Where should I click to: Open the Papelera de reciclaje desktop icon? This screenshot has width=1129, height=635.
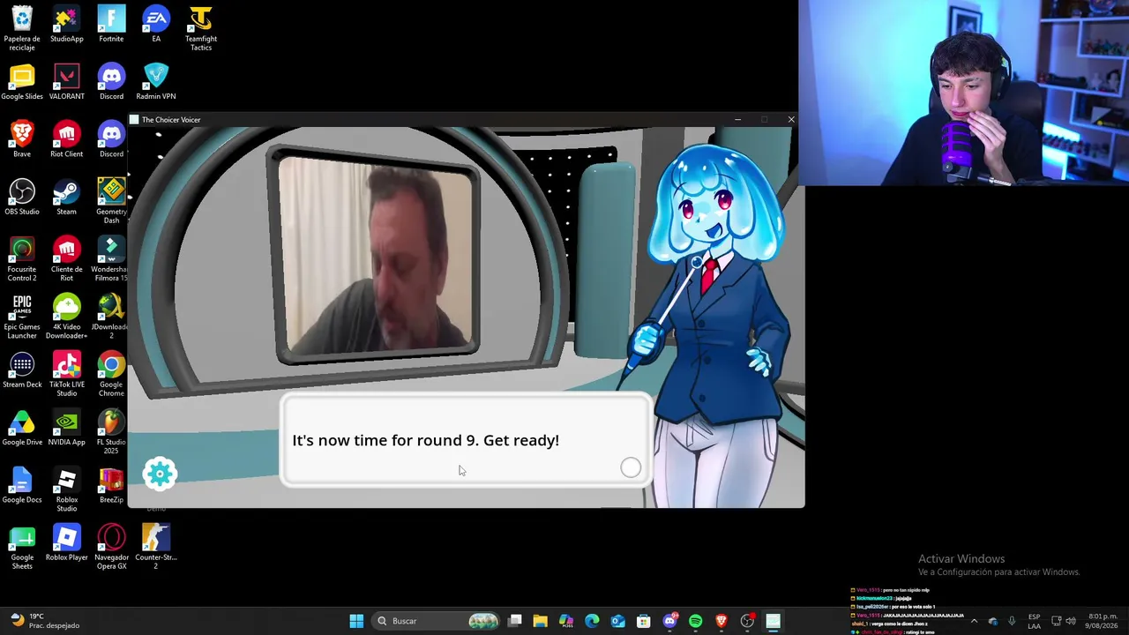(x=22, y=28)
